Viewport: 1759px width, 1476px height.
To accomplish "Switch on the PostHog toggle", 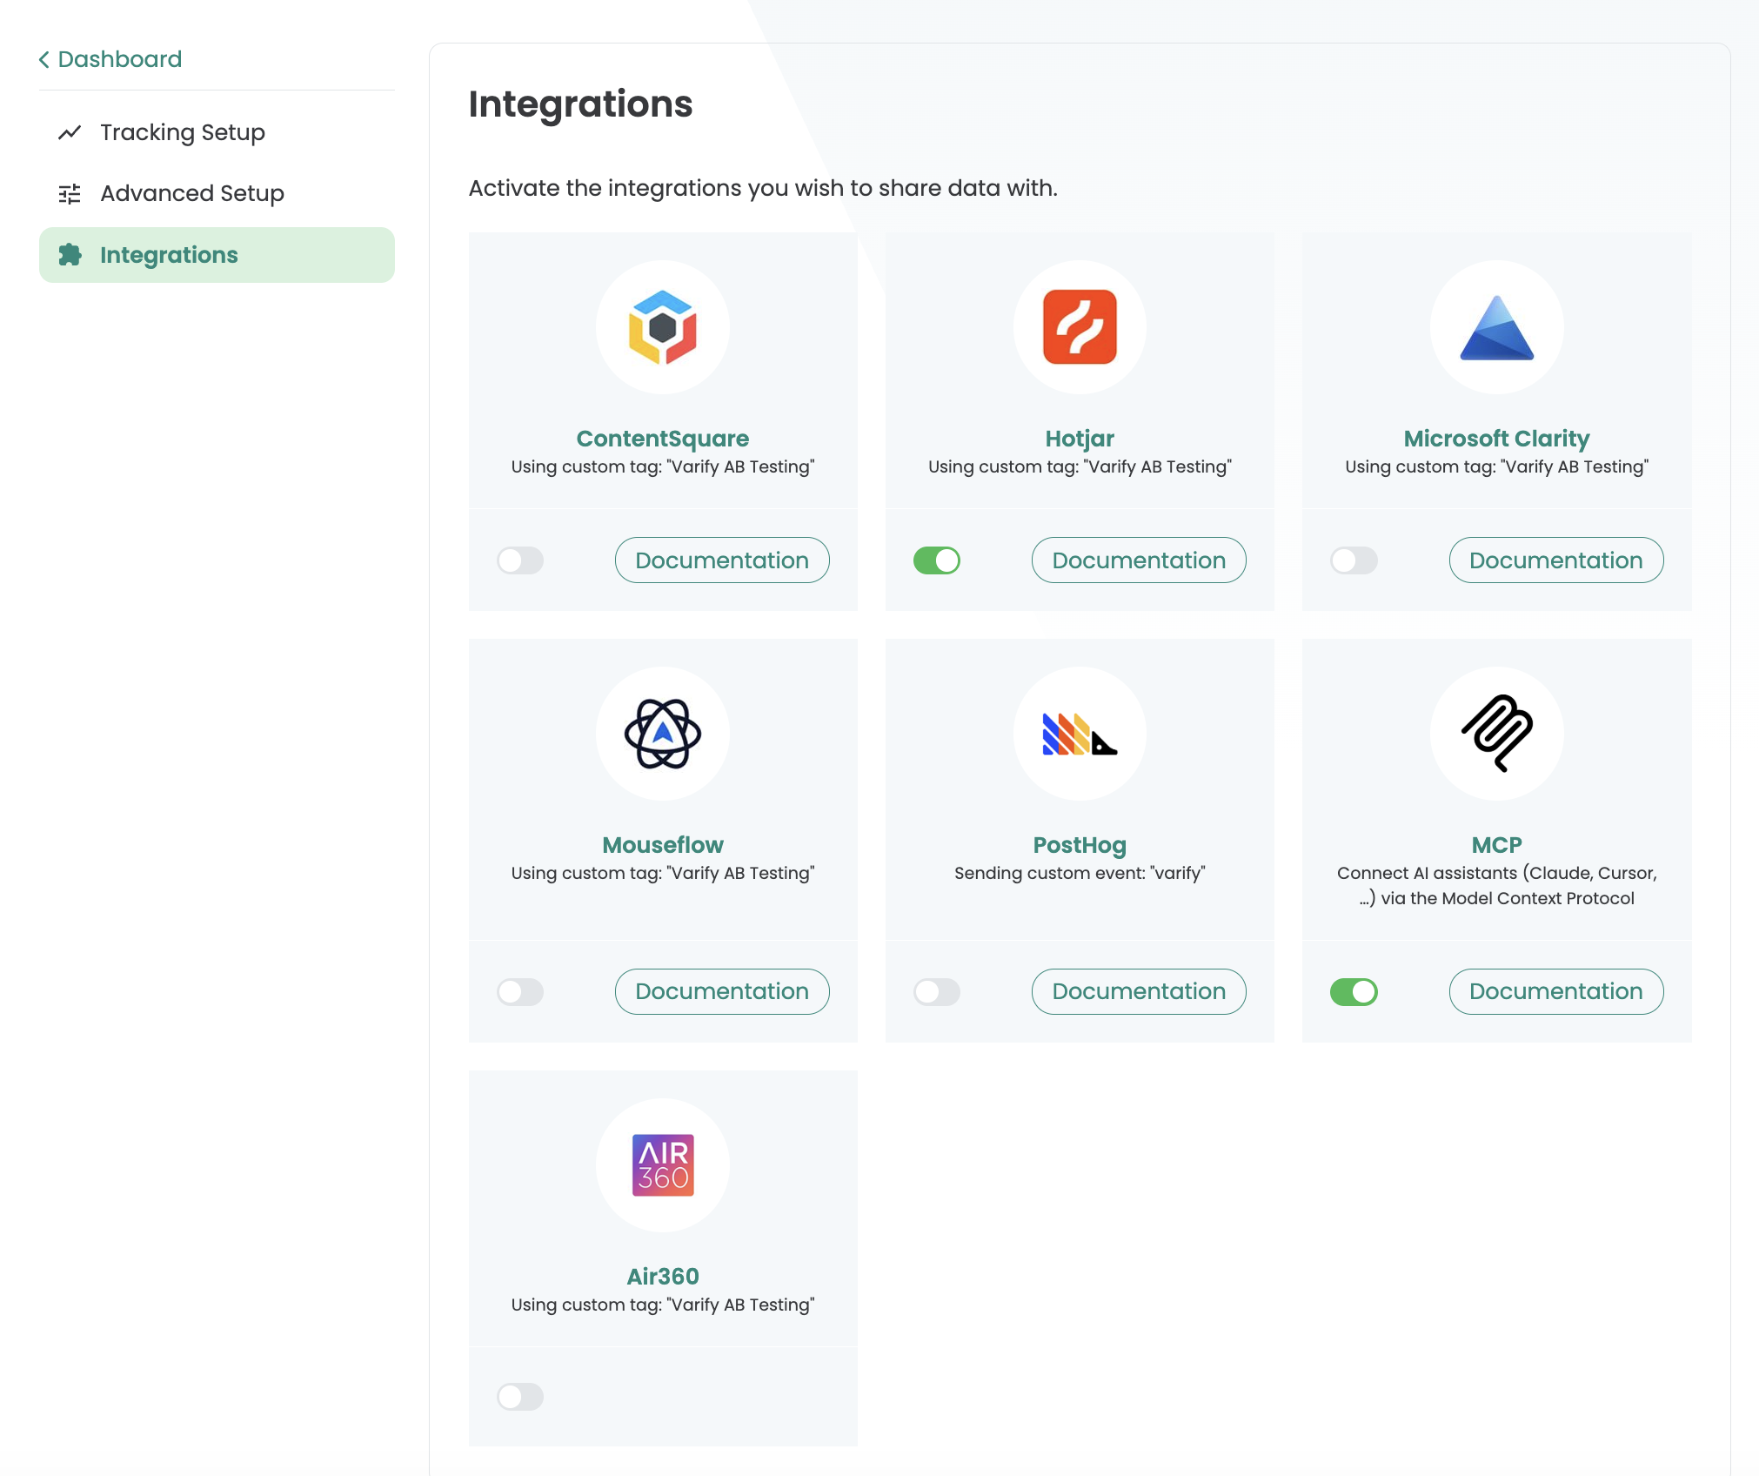I will click(x=937, y=991).
